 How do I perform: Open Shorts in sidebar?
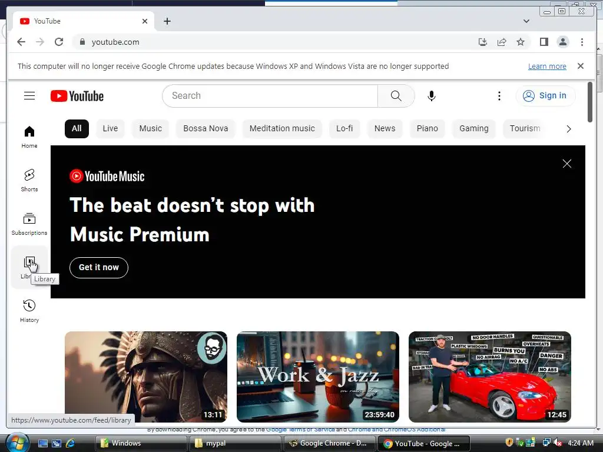click(29, 180)
